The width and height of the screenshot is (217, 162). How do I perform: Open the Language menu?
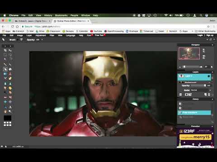[x=71, y=36]
